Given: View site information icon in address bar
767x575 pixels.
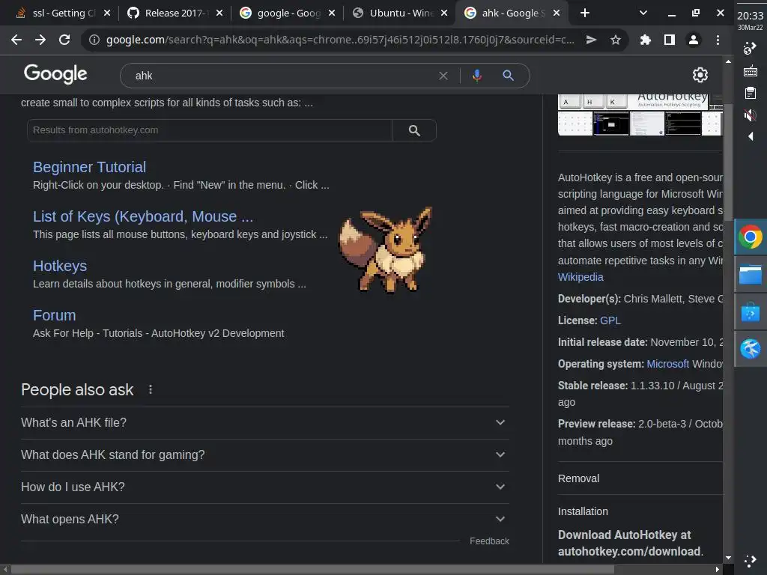Looking at the screenshot, I should coord(94,40).
